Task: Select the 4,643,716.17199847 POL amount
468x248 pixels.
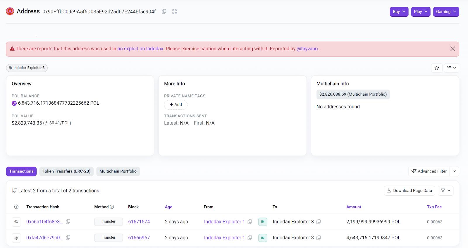Action: [x=373, y=238]
